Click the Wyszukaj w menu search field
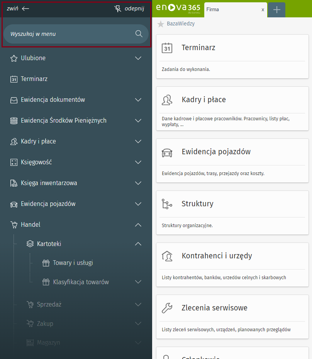This screenshot has width=312, height=359. click(70, 34)
